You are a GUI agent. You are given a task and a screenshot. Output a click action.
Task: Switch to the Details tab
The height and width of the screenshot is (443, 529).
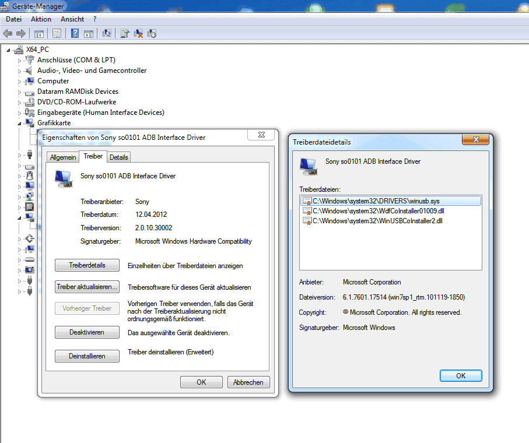[x=119, y=157]
